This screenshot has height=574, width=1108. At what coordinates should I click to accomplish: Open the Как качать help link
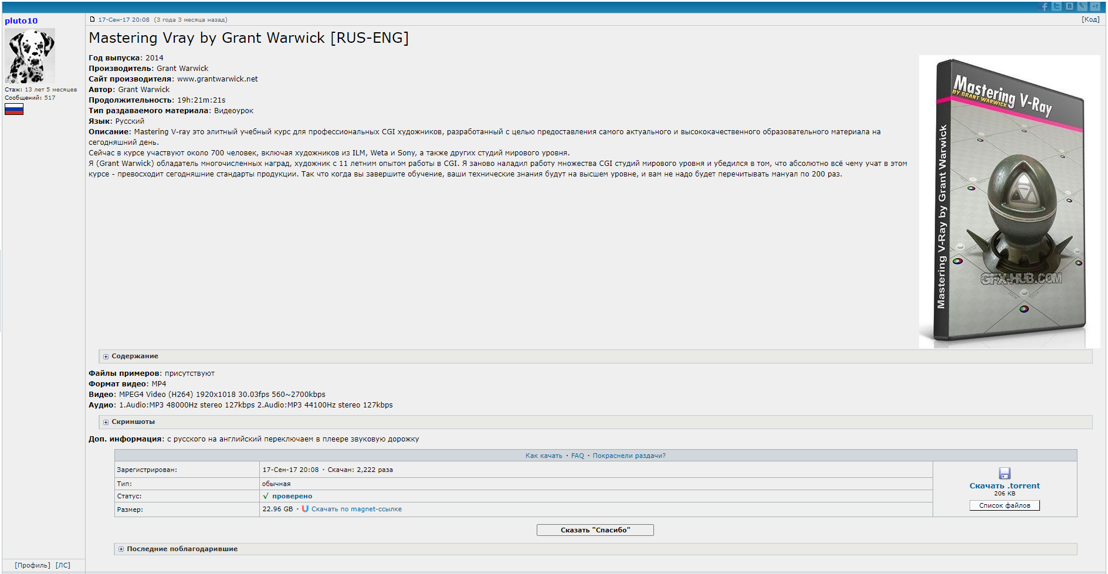pyautogui.click(x=544, y=456)
